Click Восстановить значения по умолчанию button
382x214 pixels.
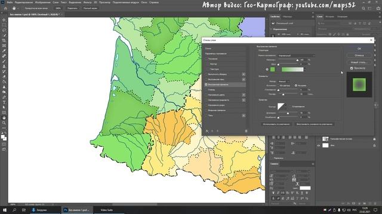click(315, 124)
